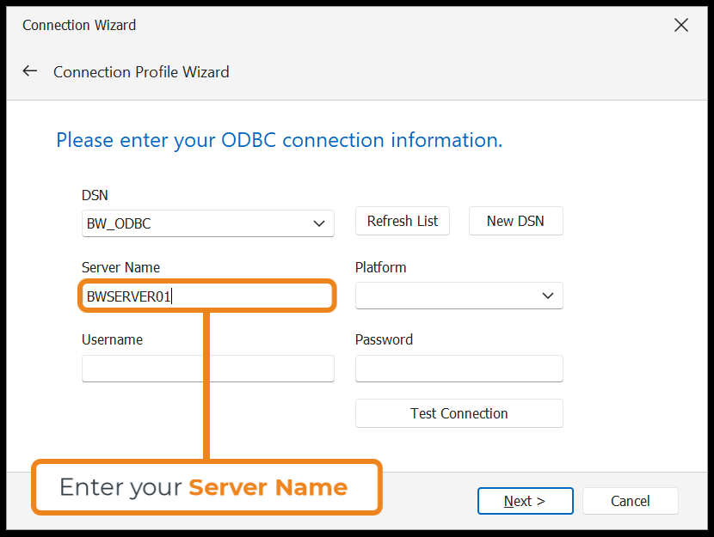Click the Server Name field label
The height and width of the screenshot is (537, 714).
coord(120,267)
